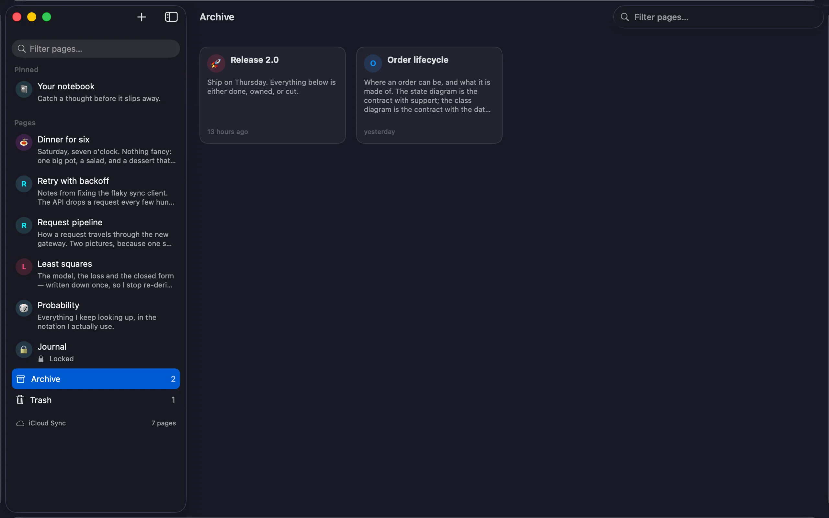The image size is (829, 518).
Task: Click the L avatar of Least squares
Action: [x=24, y=267]
